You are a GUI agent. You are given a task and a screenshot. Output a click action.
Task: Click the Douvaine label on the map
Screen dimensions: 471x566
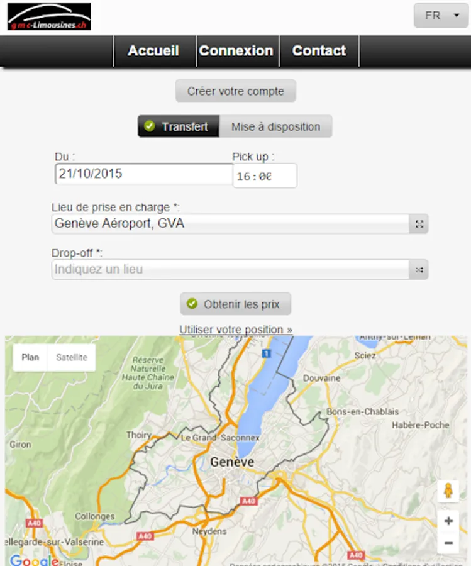click(x=321, y=379)
